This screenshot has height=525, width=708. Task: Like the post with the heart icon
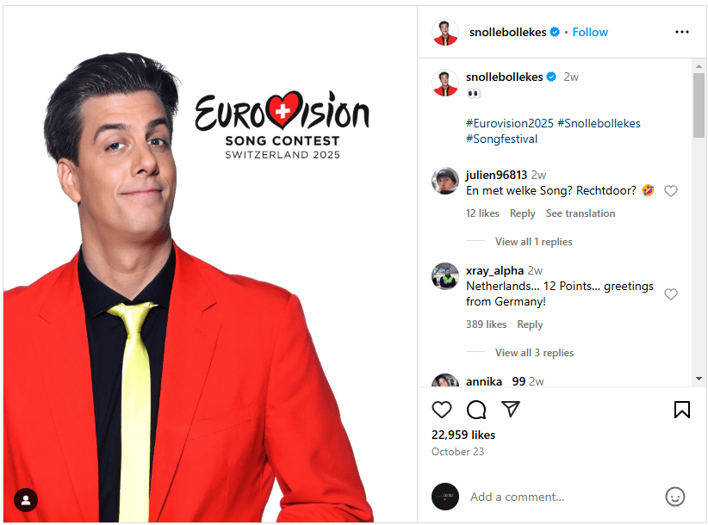tap(442, 410)
